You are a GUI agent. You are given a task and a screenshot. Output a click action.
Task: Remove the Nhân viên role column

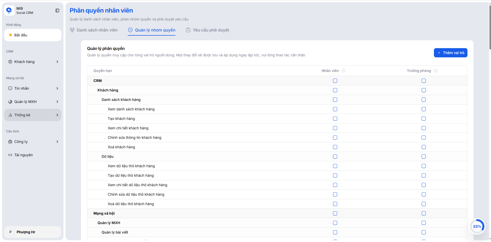tap(344, 71)
